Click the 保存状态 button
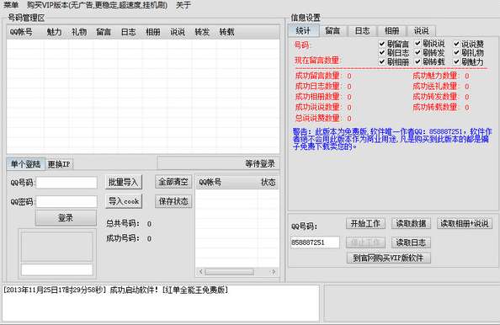500x325 pixels. click(x=173, y=201)
